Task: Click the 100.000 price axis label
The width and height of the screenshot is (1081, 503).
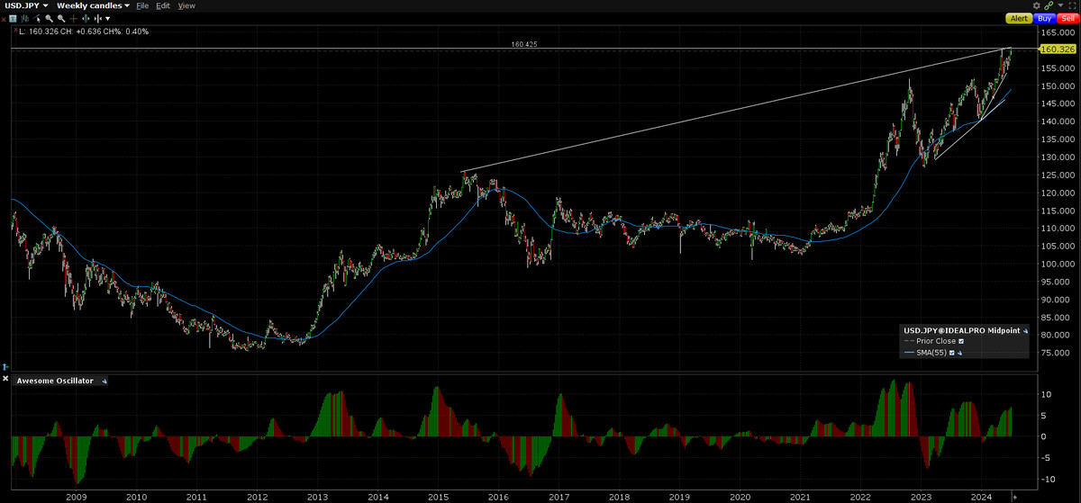Action: point(1058,264)
